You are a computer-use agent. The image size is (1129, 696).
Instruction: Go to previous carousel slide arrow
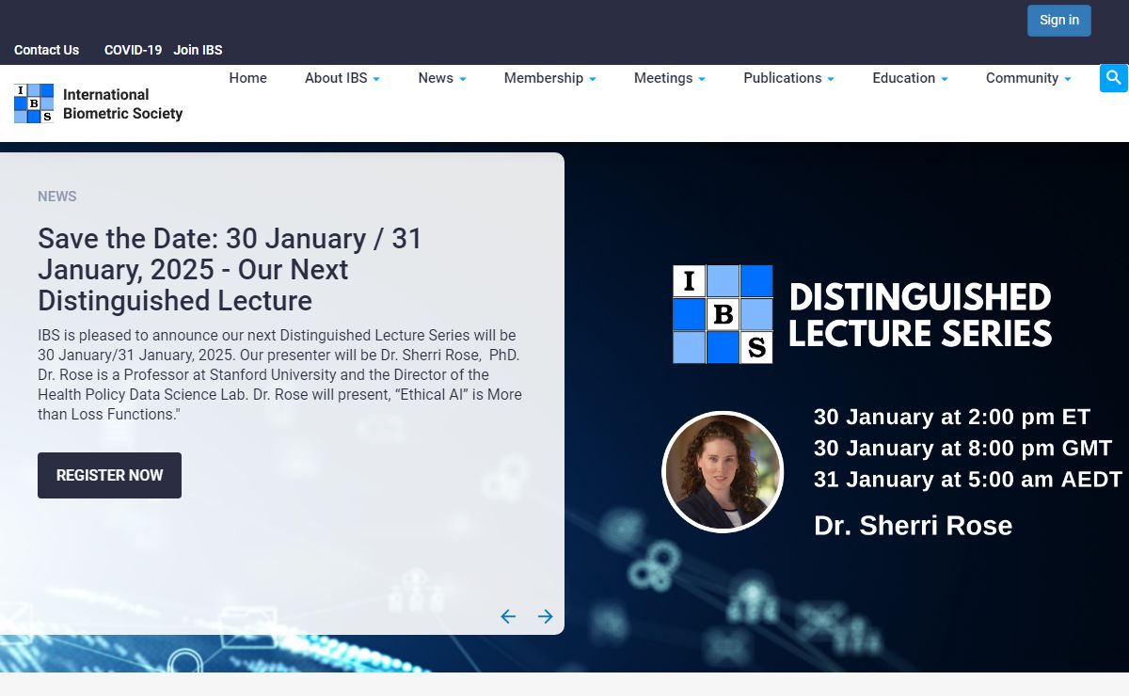tap(508, 616)
